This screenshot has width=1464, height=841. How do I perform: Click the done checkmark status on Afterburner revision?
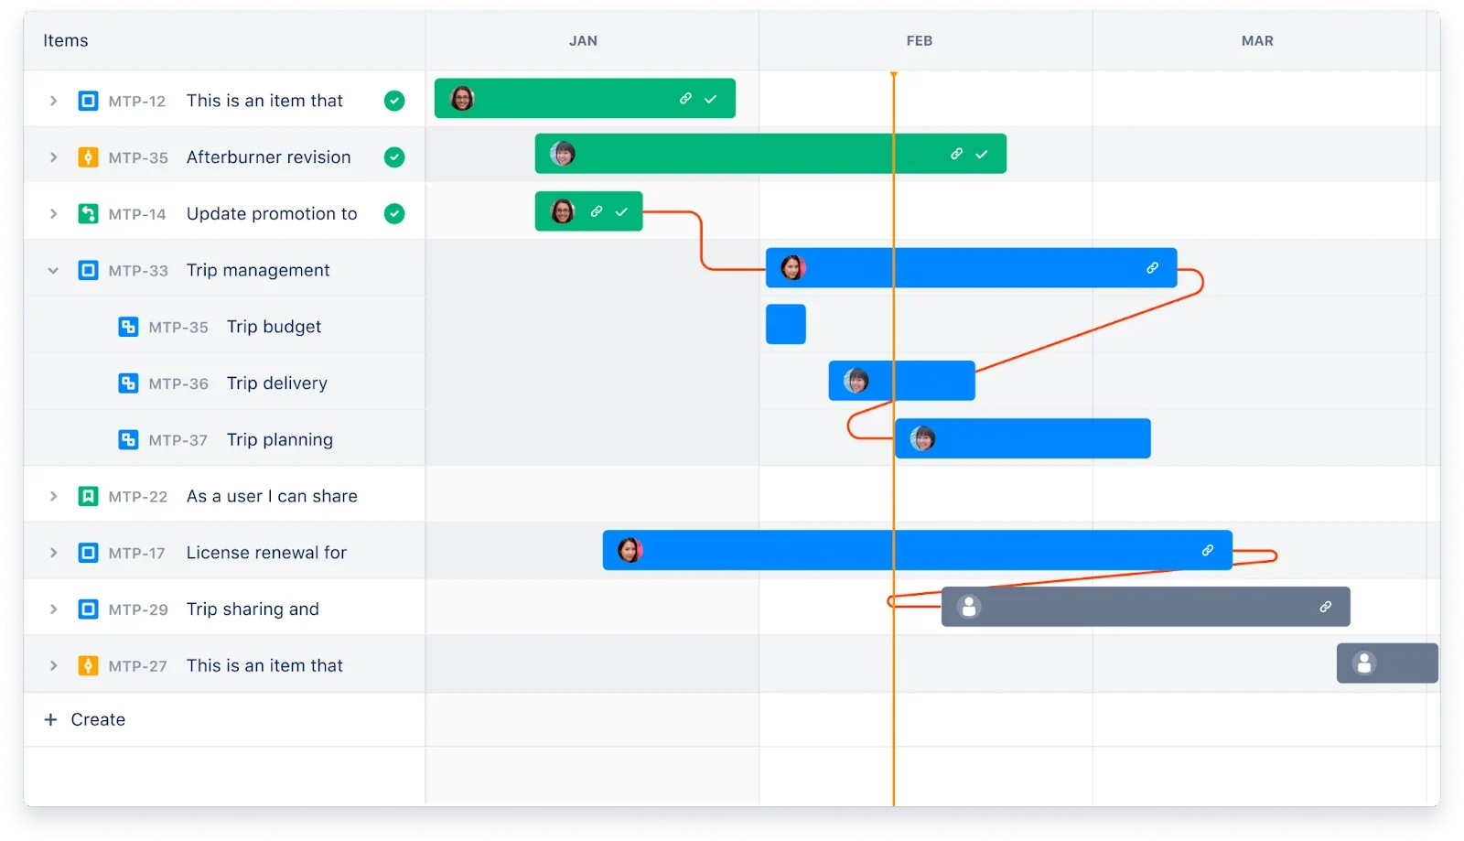[394, 157]
